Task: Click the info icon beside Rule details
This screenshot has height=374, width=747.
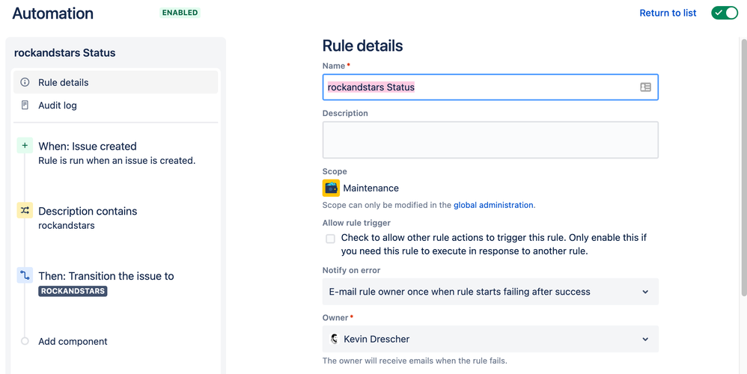Action: point(25,82)
